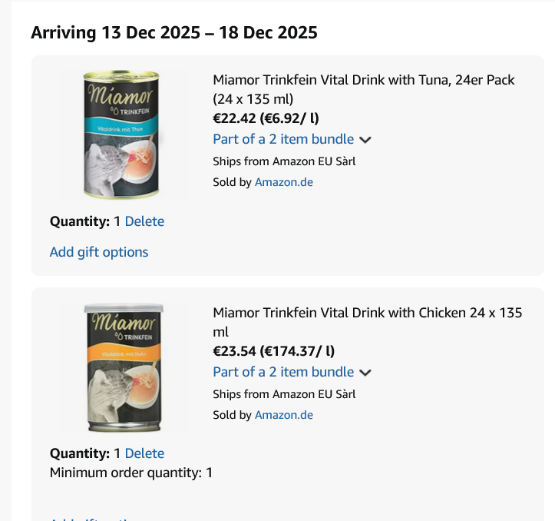Open 'Part of a 2 item bundle' for Tuna
The width and height of the screenshot is (555, 521).
point(283,139)
